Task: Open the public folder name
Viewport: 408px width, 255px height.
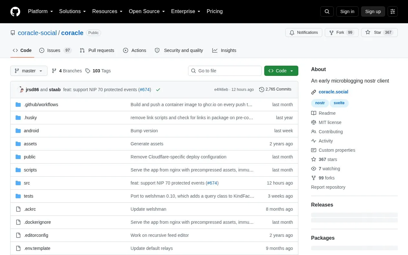Action: pyautogui.click(x=30, y=157)
